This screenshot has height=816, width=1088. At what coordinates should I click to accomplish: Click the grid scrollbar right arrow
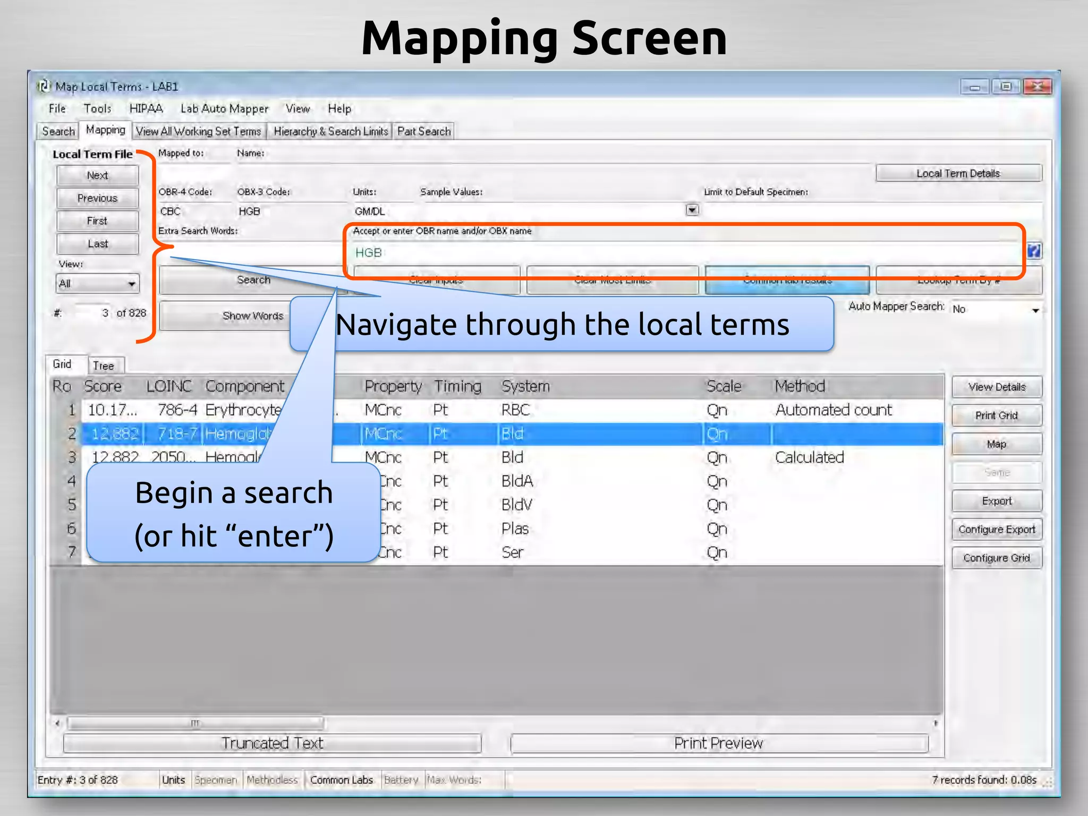click(x=936, y=723)
